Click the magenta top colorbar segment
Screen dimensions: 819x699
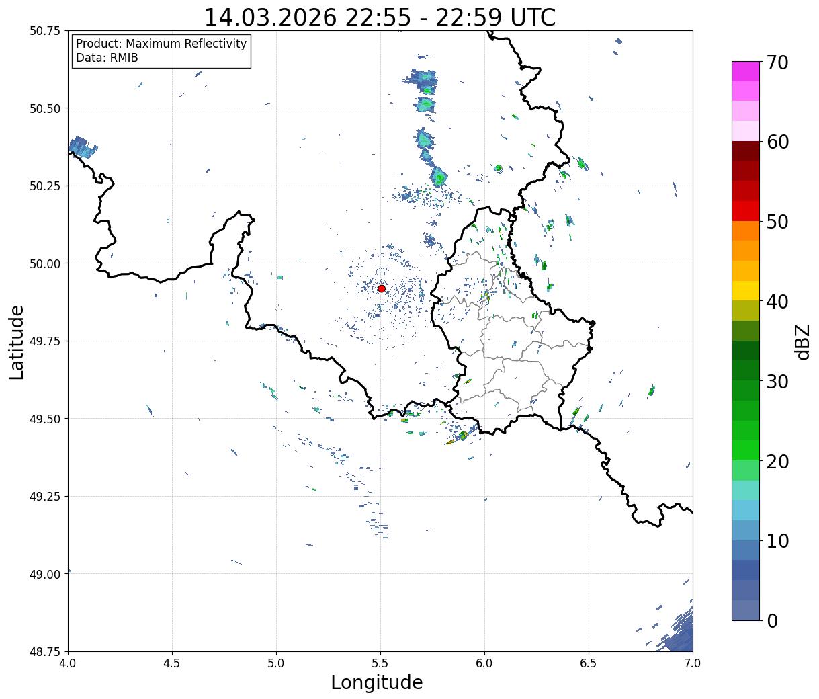[746, 71]
